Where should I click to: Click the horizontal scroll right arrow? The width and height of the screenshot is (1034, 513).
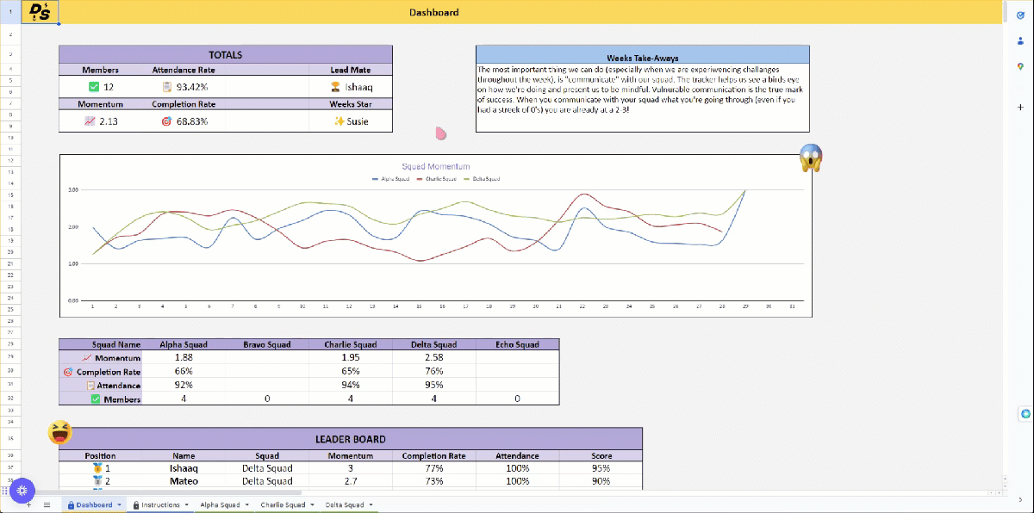998,494
